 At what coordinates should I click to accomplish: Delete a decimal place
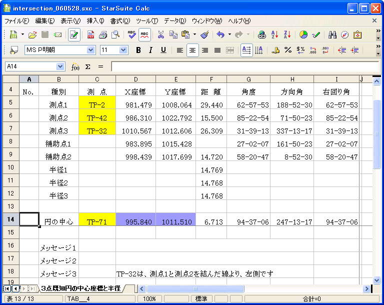[x=325, y=50]
